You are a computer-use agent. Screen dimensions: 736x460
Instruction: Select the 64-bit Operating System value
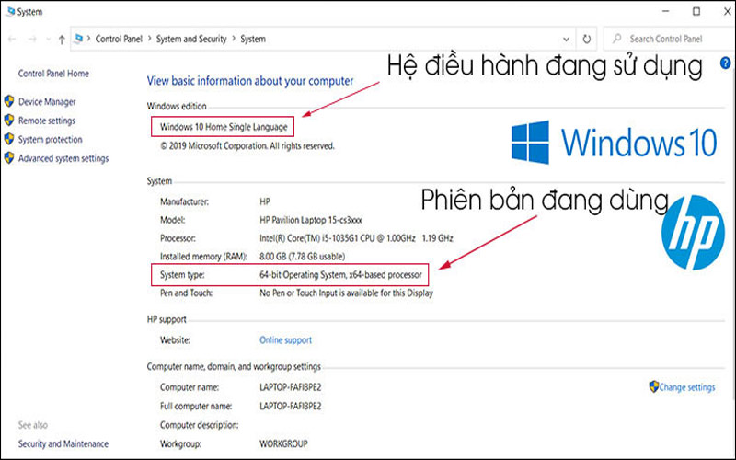tap(340, 275)
